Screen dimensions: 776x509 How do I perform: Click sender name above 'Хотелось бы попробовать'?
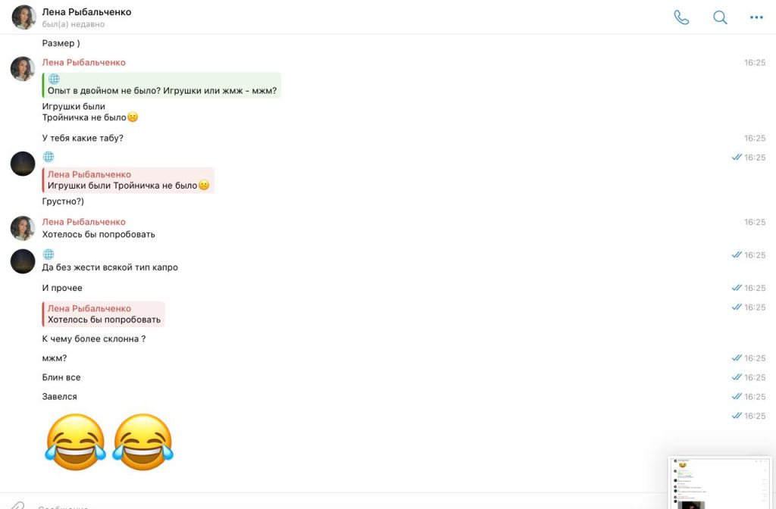click(x=83, y=222)
